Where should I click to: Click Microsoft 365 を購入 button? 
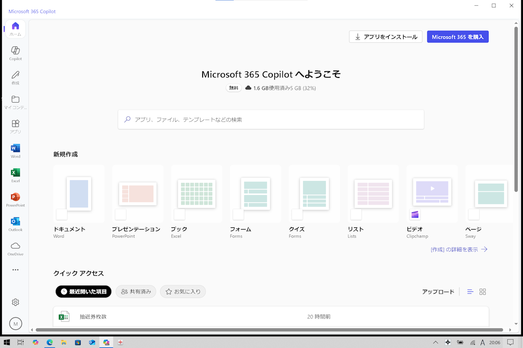pyautogui.click(x=458, y=37)
